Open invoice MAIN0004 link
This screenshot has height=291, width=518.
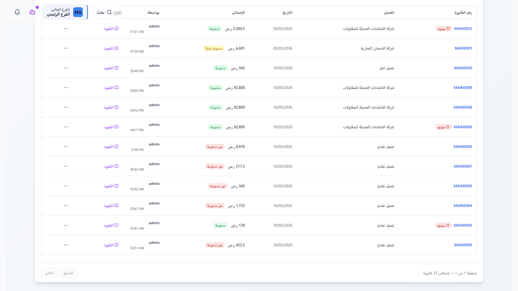coord(463,206)
